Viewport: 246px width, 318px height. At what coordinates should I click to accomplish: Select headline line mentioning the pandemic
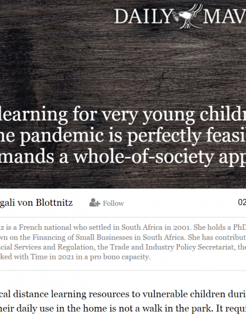click(123, 135)
